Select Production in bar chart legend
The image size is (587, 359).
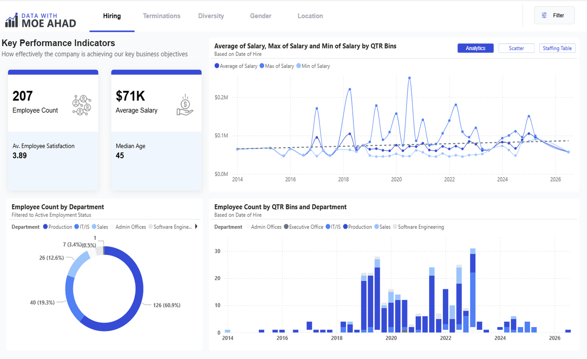[358, 227]
